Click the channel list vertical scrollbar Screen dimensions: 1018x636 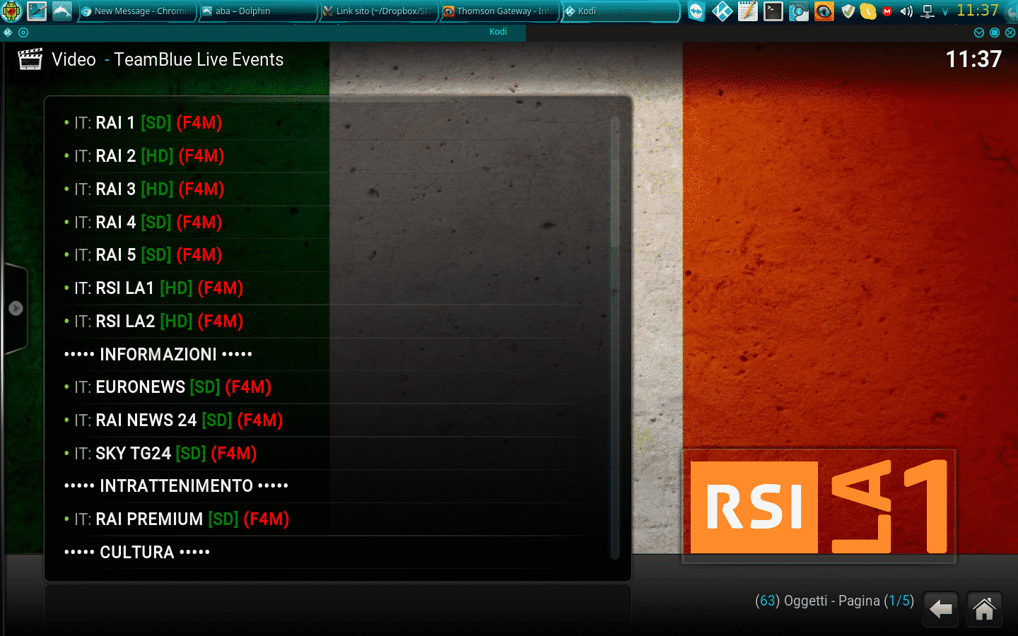[x=615, y=338]
